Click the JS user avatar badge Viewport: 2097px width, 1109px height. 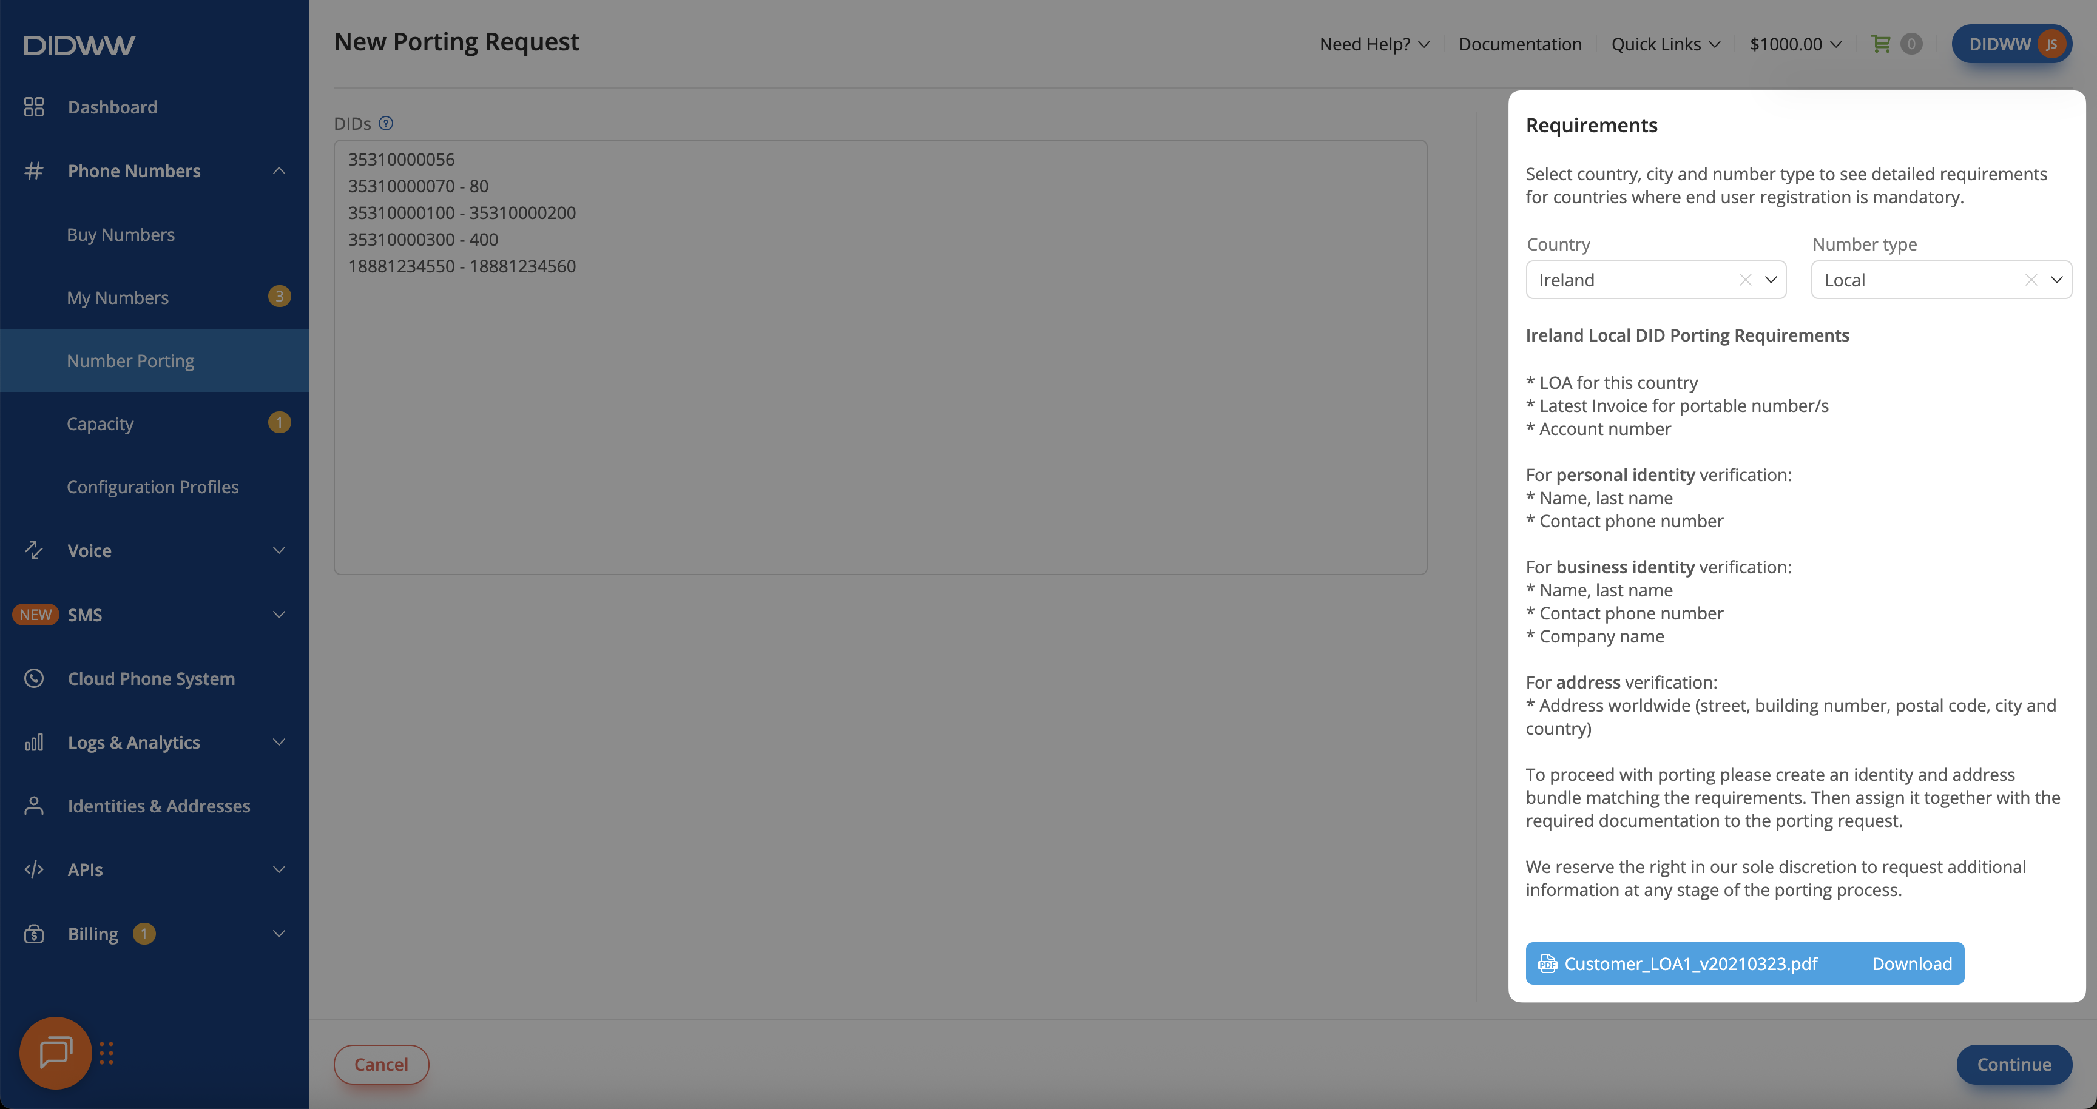pyautogui.click(x=2051, y=44)
